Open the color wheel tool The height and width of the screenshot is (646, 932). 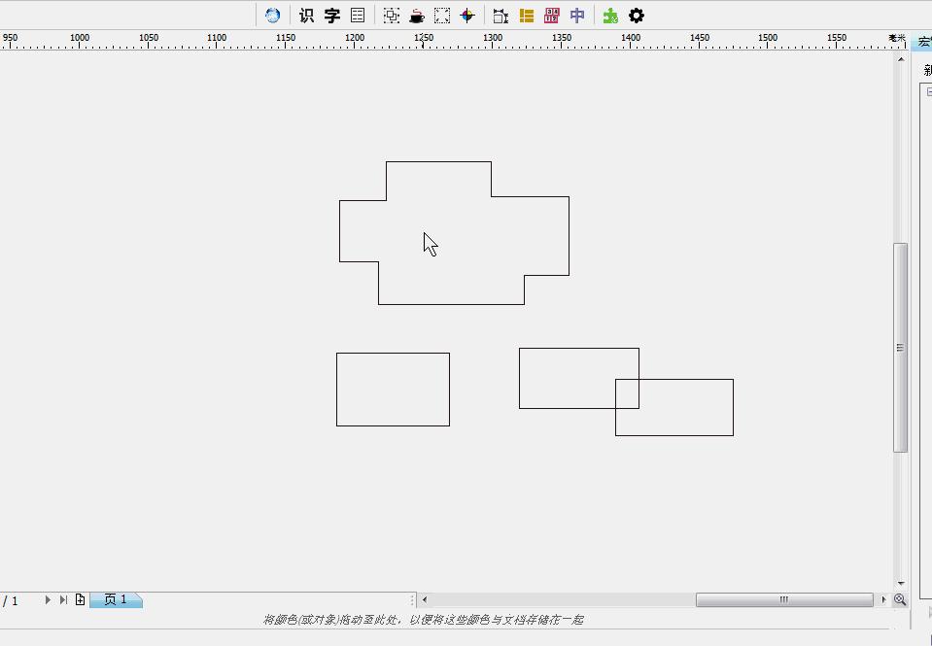(466, 15)
